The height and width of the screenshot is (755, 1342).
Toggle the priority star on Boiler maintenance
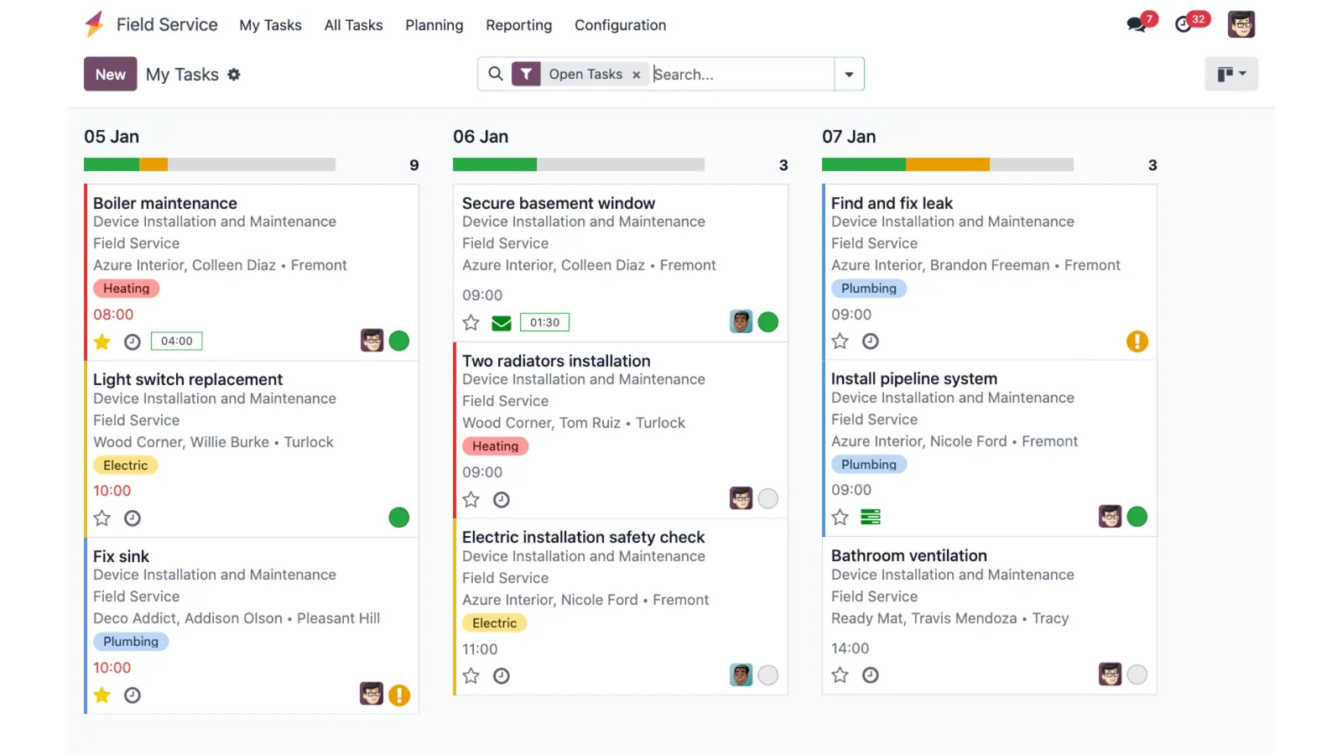tap(102, 341)
